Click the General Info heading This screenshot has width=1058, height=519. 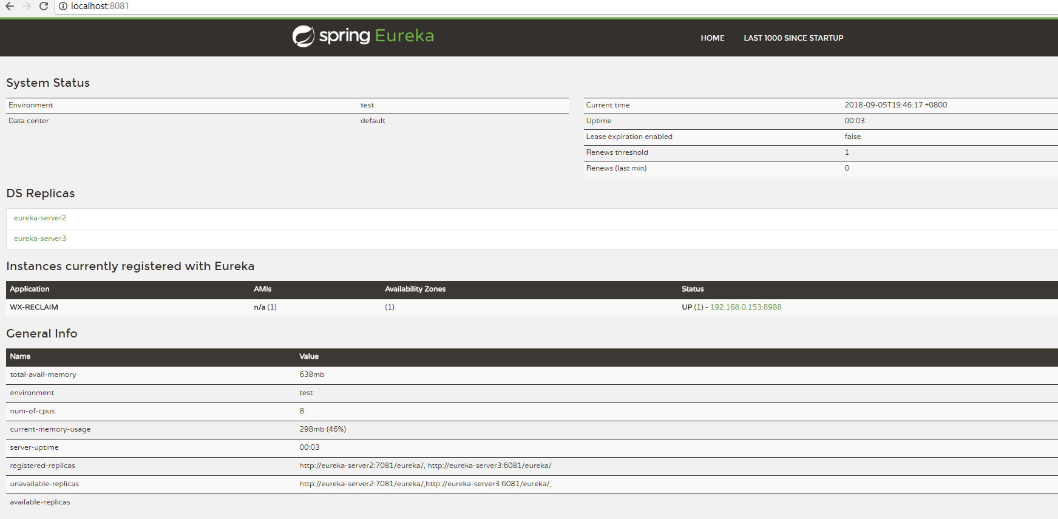tap(41, 333)
